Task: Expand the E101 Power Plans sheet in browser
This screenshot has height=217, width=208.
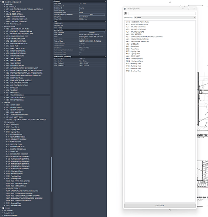Action: click(x=5, y=125)
